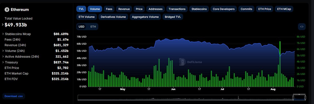Click the ETH Market Cap value
Viewport: 314px width, 104px height.
pyautogui.click(x=60, y=73)
